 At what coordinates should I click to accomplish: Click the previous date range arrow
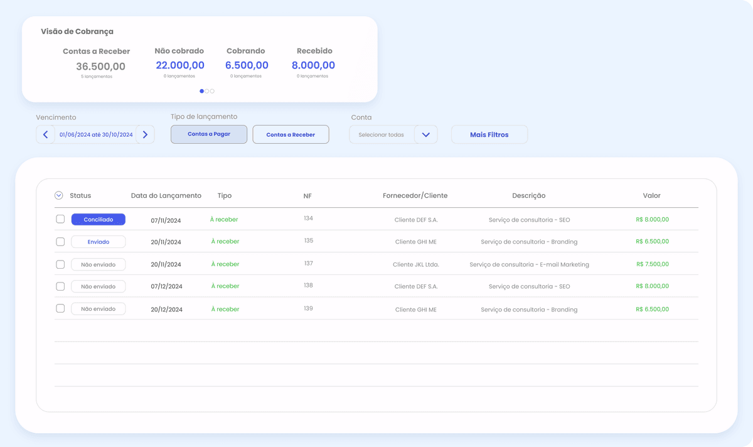(x=45, y=134)
